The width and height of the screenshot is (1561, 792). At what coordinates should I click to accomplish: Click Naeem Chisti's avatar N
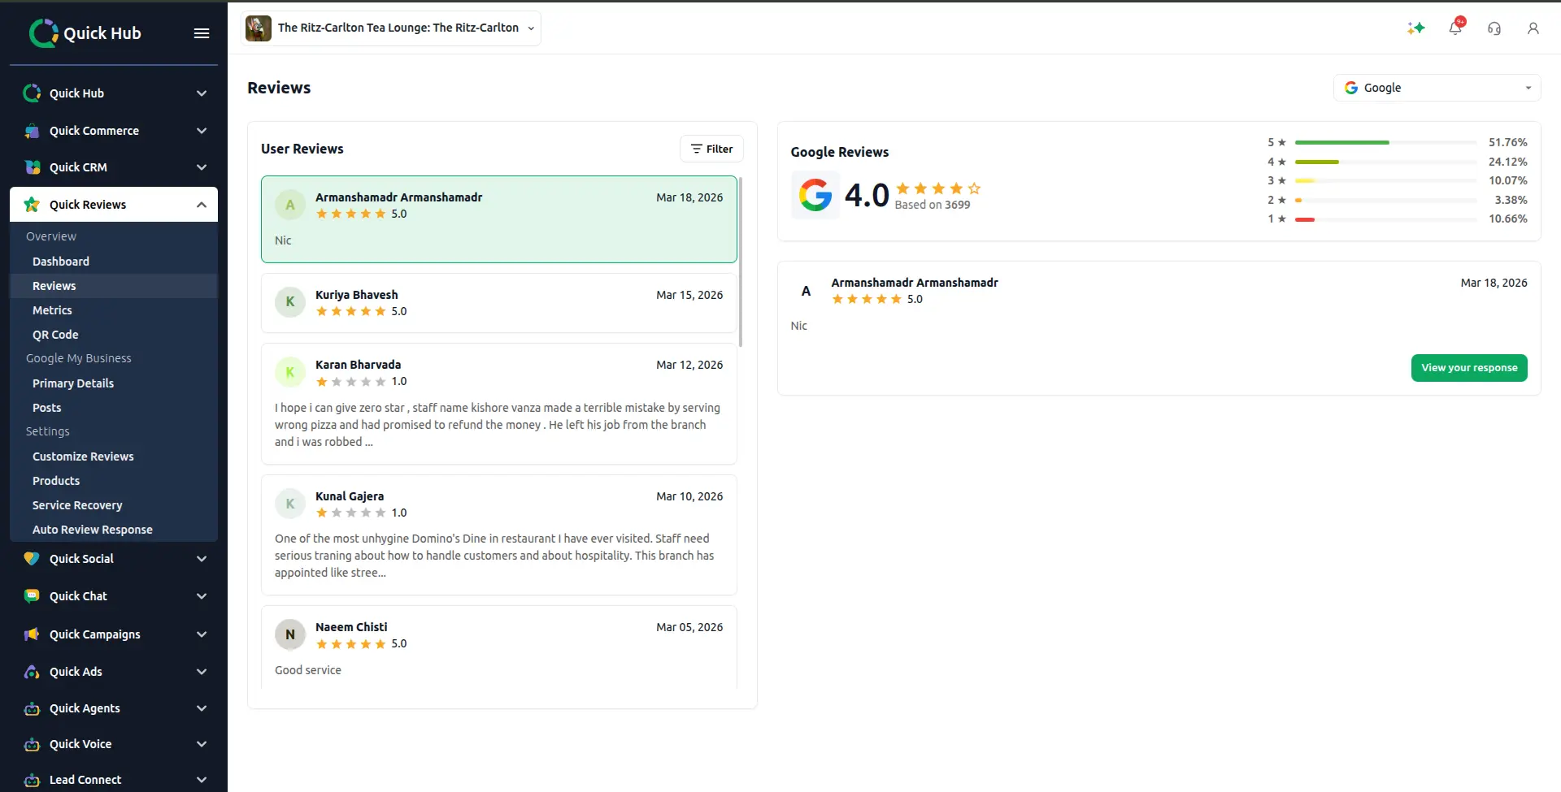click(x=290, y=634)
